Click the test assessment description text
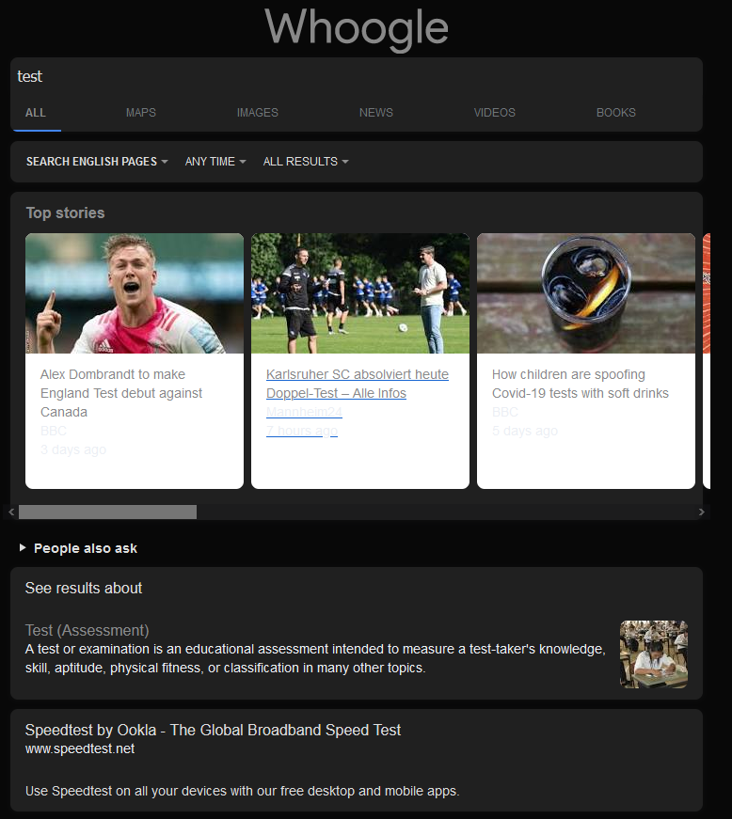The height and width of the screenshot is (819, 732). click(315, 658)
